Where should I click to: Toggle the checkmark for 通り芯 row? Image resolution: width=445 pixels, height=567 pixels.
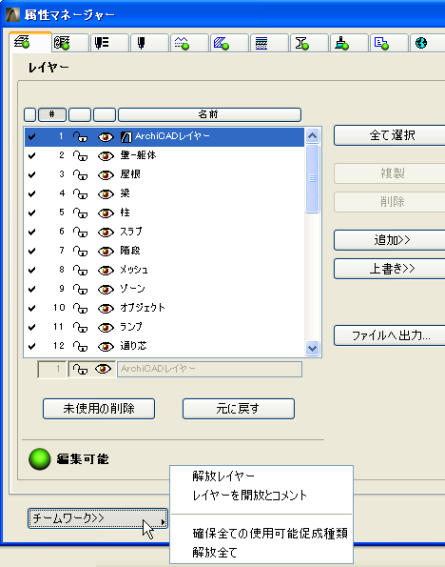31,347
